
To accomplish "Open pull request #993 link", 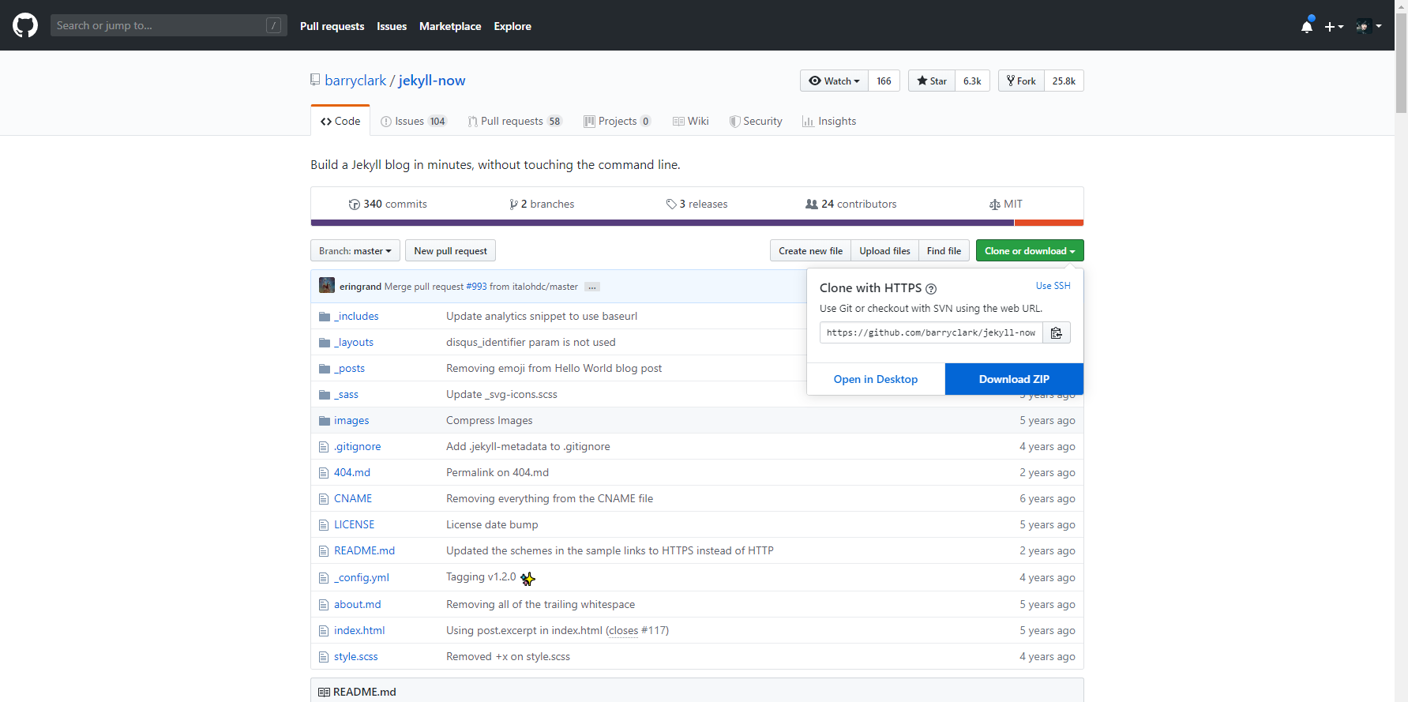I will [x=476, y=287].
